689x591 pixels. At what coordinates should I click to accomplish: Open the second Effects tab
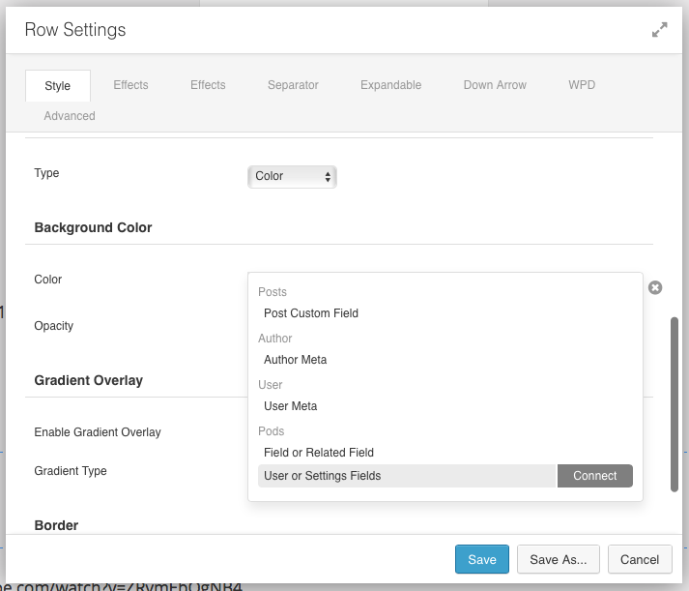(x=208, y=85)
